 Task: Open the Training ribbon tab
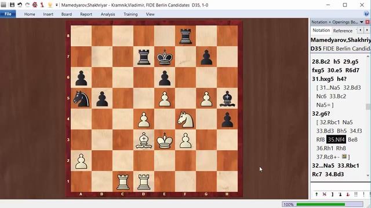pos(130,14)
